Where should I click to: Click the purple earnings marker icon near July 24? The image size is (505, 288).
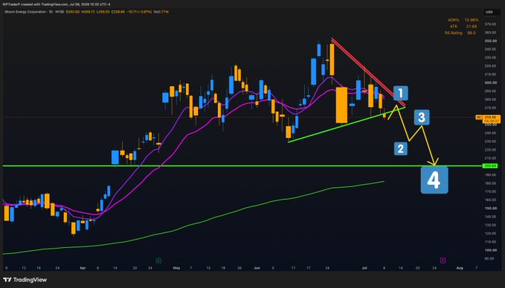pos(443,261)
